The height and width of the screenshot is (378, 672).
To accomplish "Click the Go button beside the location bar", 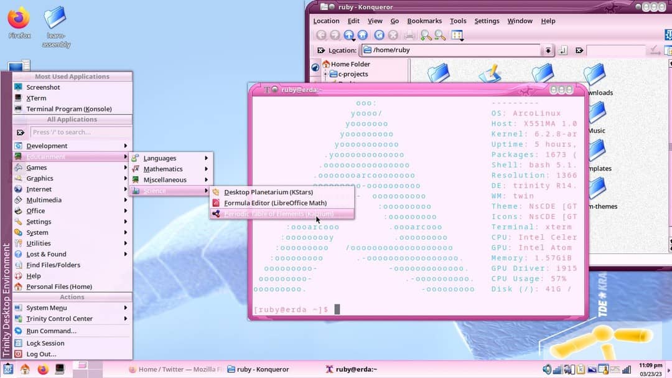I will pyautogui.click(x=563, y=50).
